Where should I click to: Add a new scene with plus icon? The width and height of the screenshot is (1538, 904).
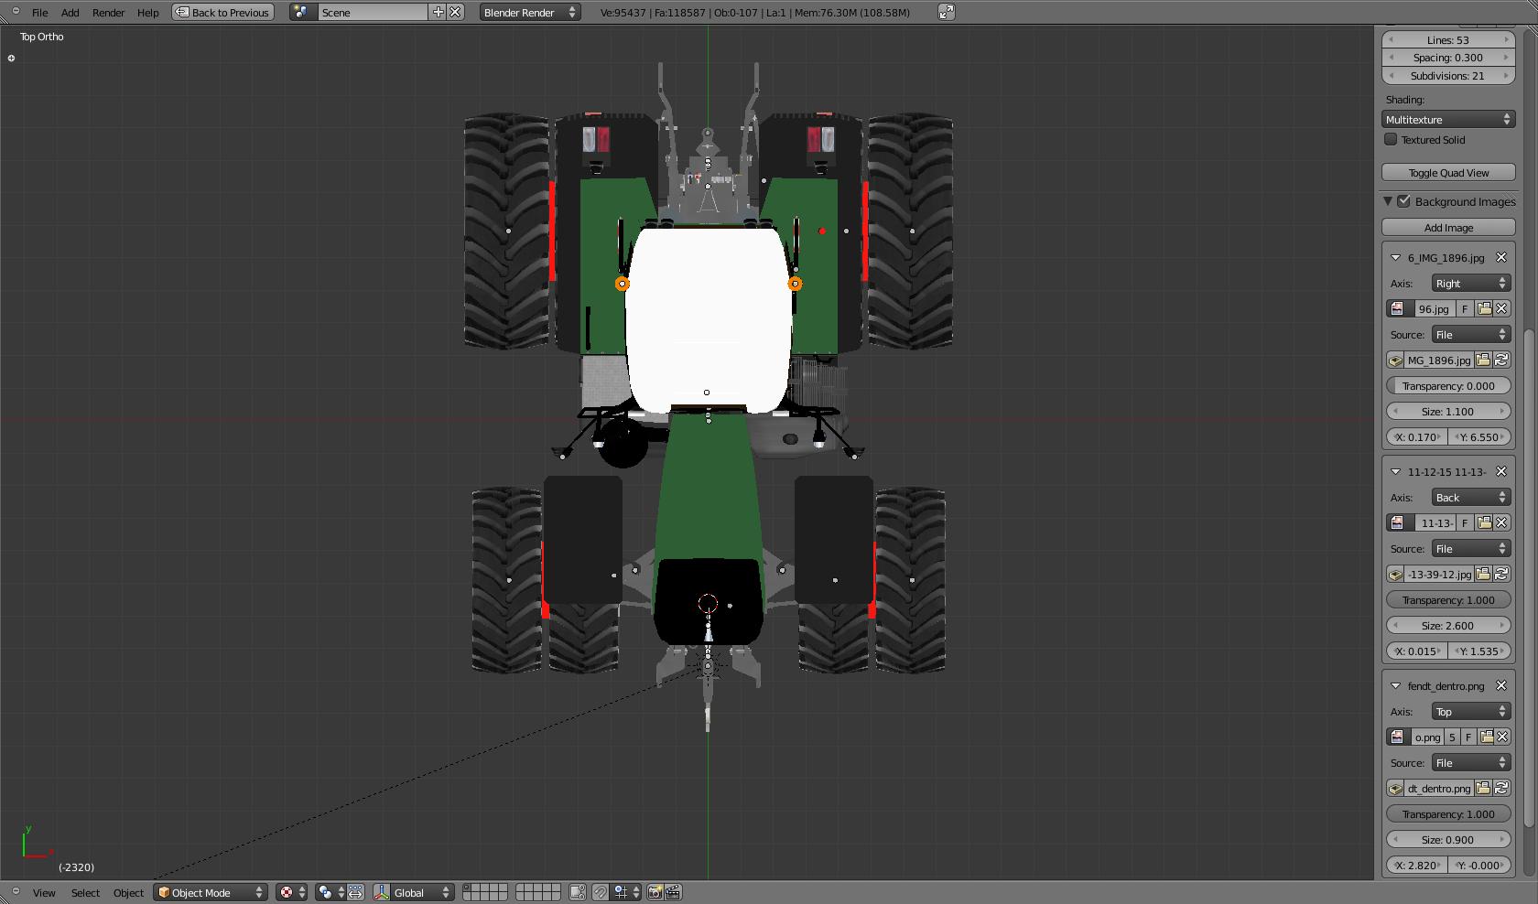coord(438,13)
